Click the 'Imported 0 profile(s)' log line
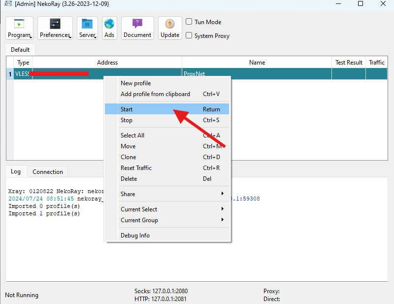The height and width of the screenshot is (304, 394). tap(44, 206)
